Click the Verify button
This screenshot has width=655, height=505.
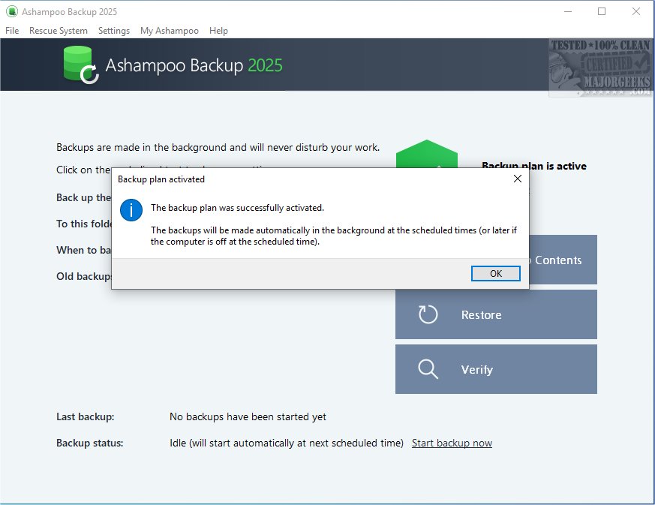(x=496, y=369)
